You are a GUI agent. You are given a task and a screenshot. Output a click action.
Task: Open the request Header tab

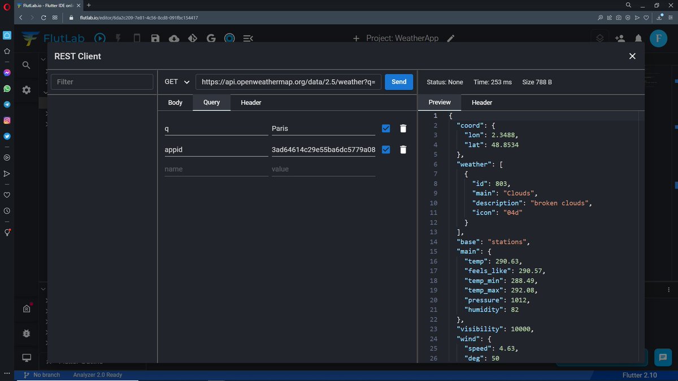pyautogui.click(x=251, y=102)
